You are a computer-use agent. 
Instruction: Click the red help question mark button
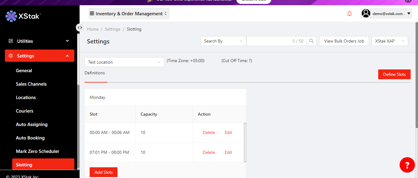407,165
